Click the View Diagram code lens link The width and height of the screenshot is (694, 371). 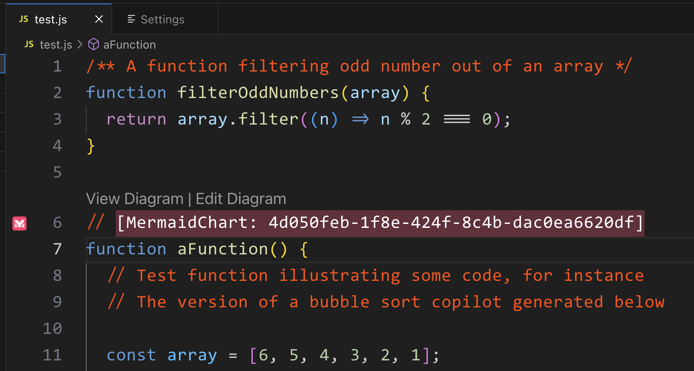(134, 199)
